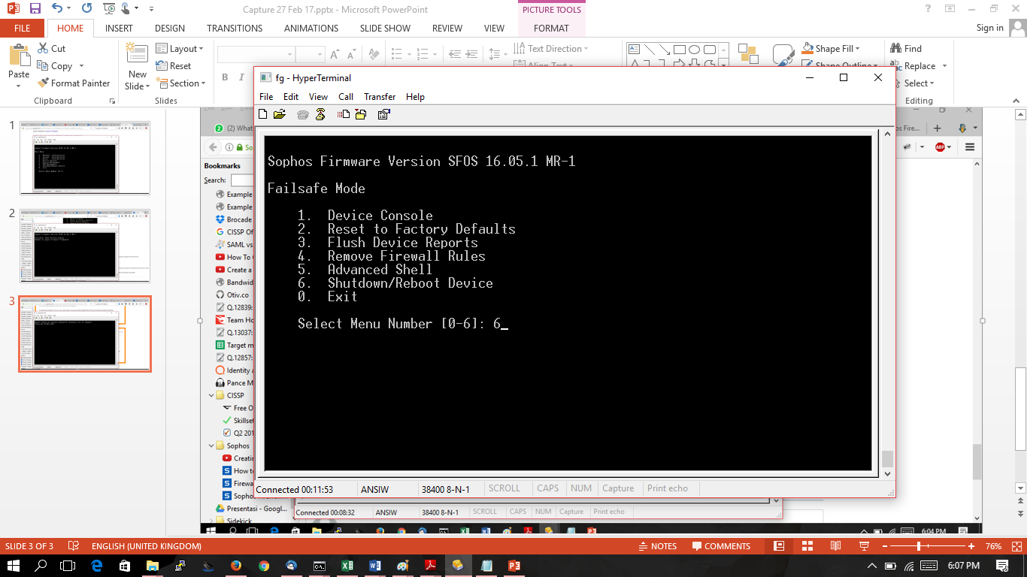Select slide 1 thumbnail
Image resolution: width=1027 pixels, height=577 pixels.
click(85, 158)
